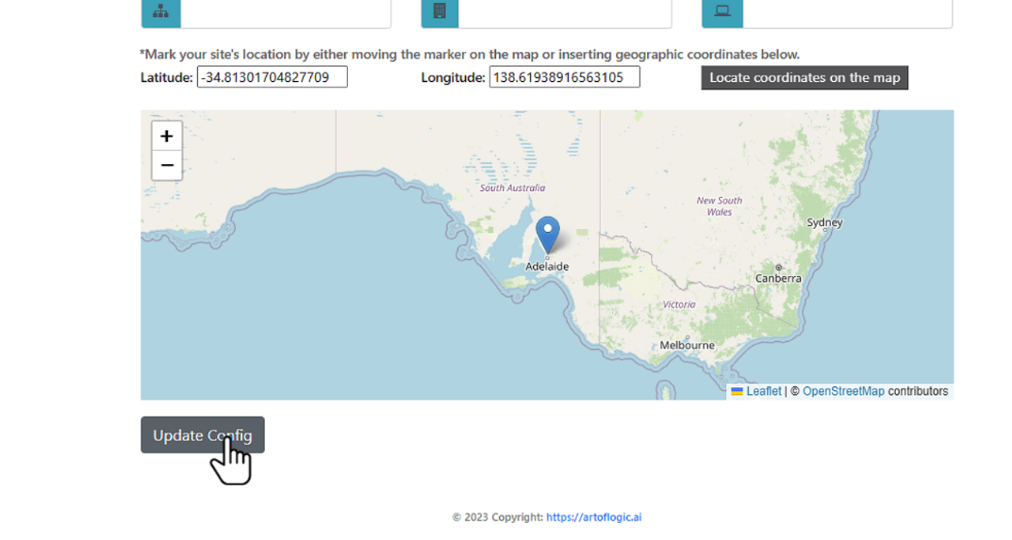Image resolution: width=1012 pixels, height=540 pixels.
Task: Click Sydney on the map
Action: click(824, 223)
